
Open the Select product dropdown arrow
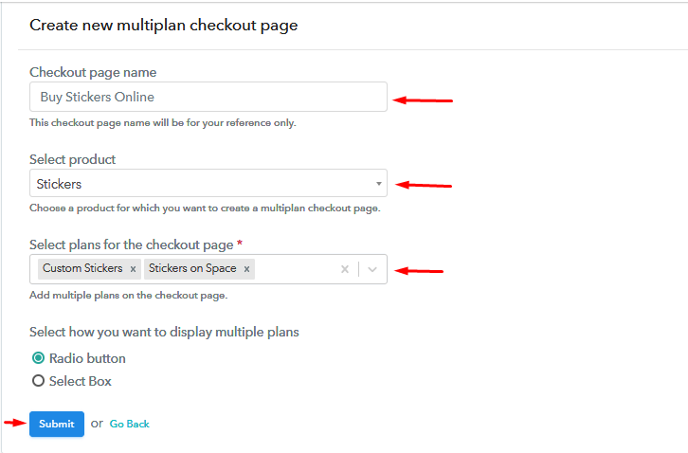[379, 184]
